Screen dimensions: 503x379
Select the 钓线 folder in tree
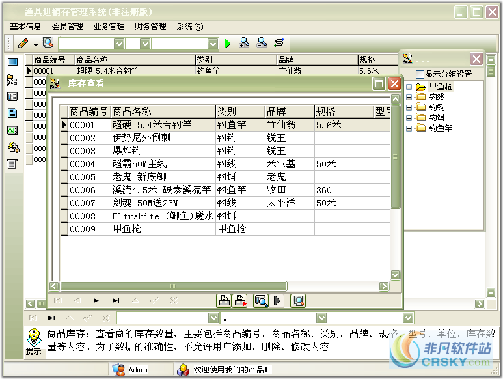pos(437,97)
